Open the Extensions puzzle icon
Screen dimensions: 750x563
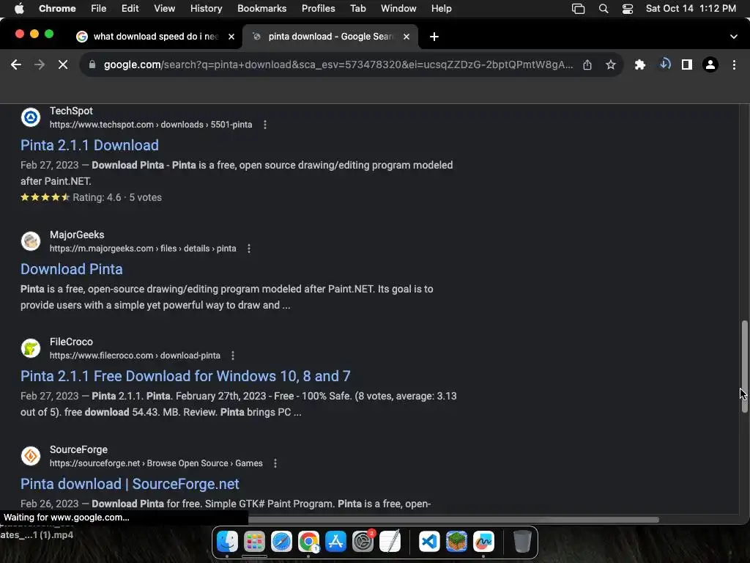click(640, 65)
